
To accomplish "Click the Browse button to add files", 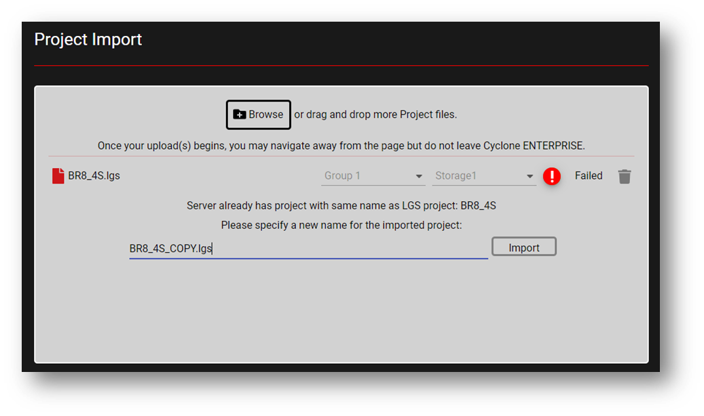I will pyautogui.click(x=258, y=115).
